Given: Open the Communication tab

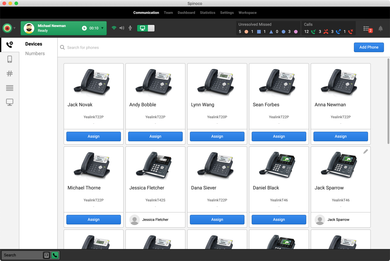Looking at the screenshot, I should click(146, 13).
